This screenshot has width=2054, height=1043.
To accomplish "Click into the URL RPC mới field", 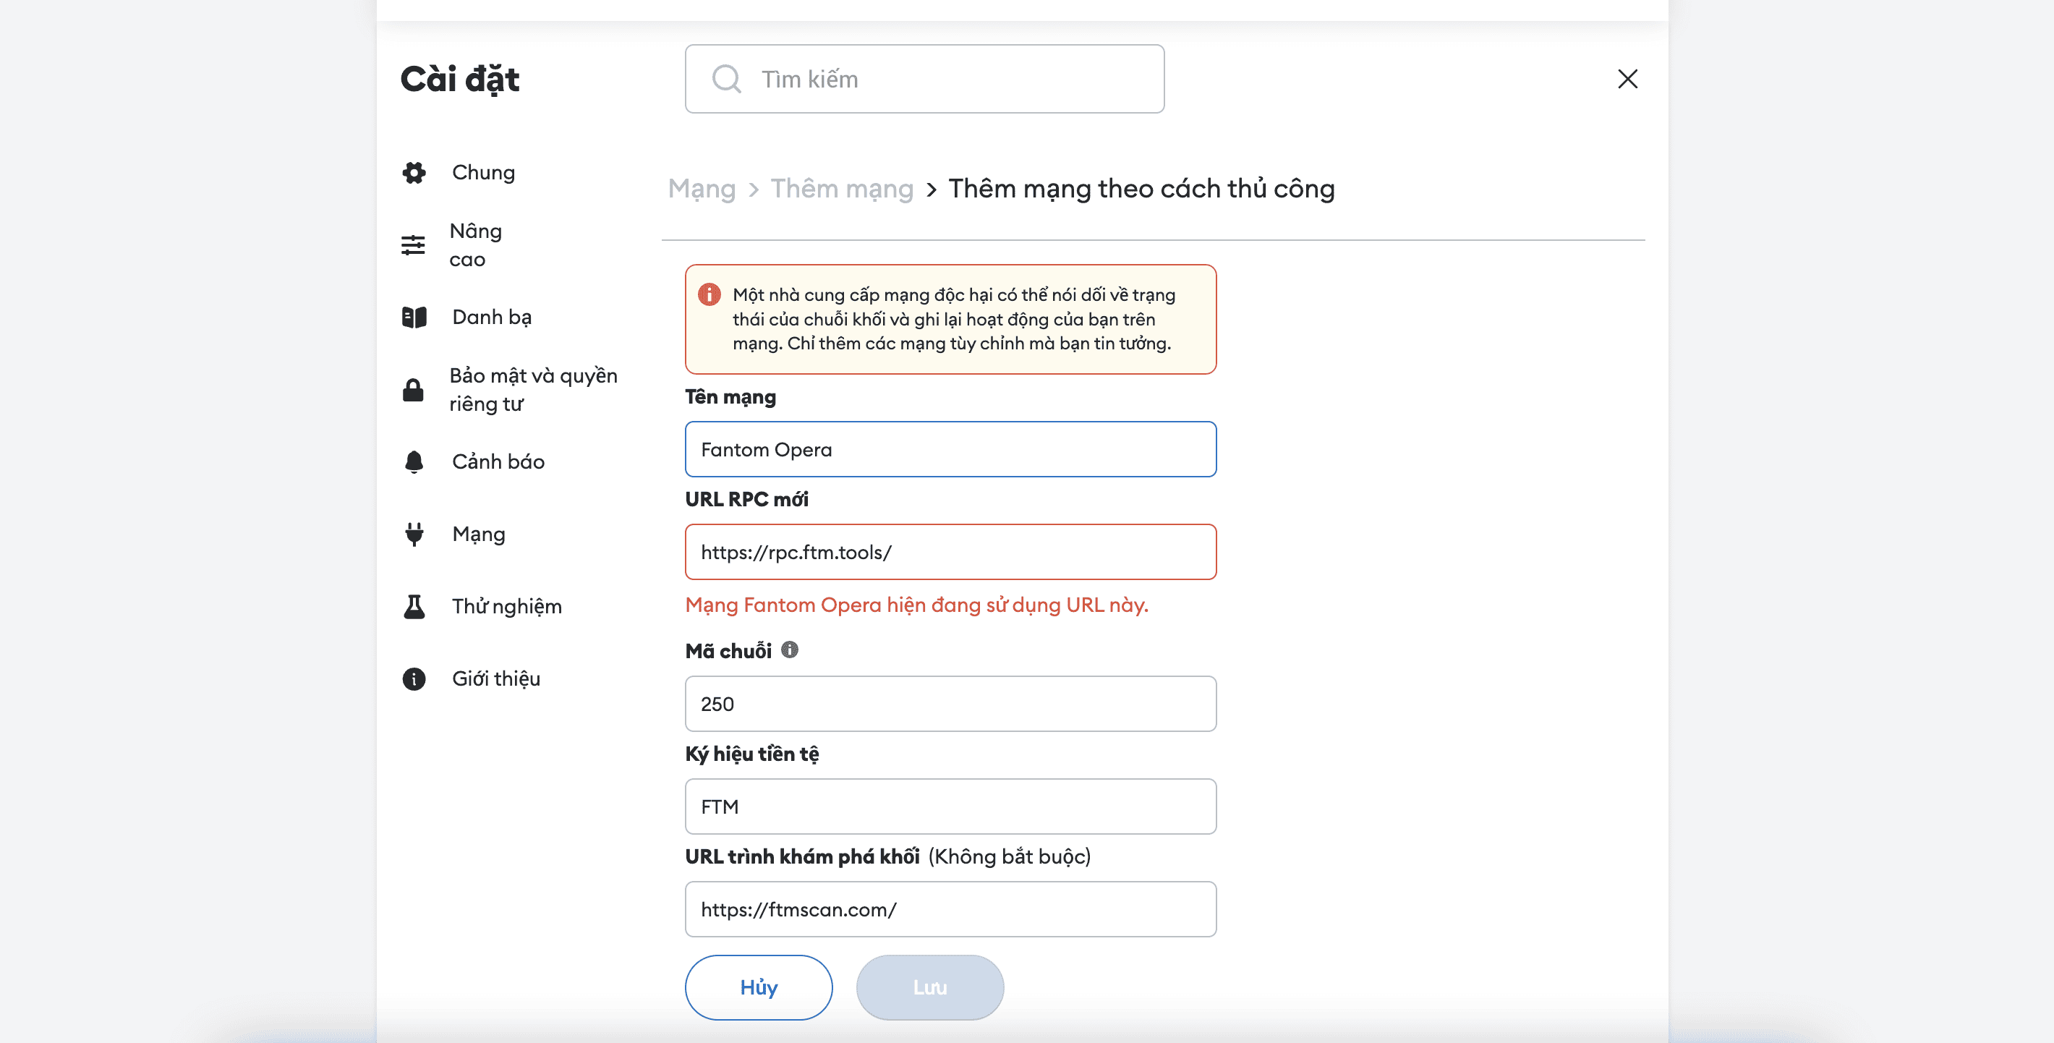I will pyautogui.click(x=950, y=552).
